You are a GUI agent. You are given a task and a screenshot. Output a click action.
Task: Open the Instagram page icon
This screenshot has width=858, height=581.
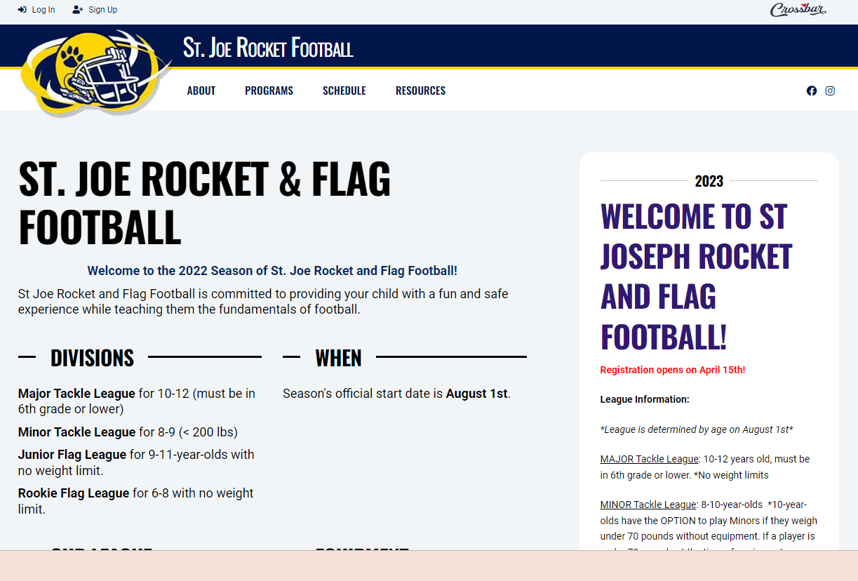[x=830, y=91]
